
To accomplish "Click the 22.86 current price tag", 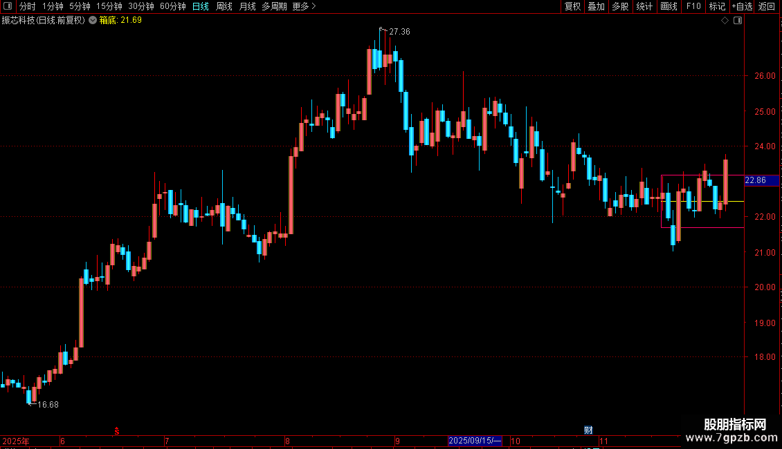I will (x=761, y=180).
